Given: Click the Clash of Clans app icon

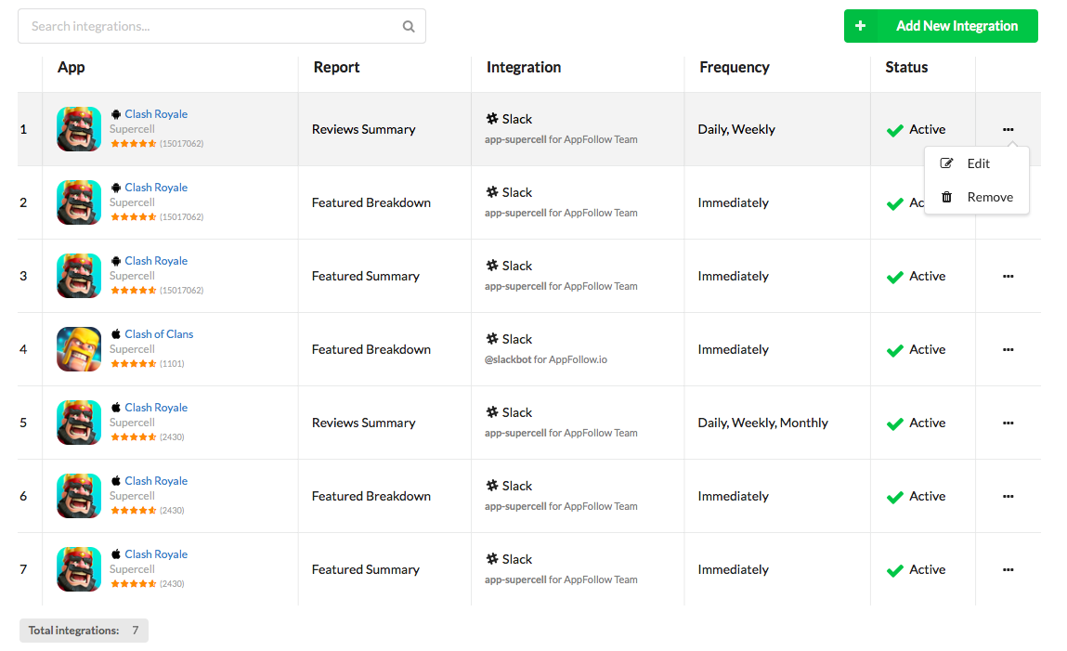Looking at the screenshot, I should [x=79, y=349].
